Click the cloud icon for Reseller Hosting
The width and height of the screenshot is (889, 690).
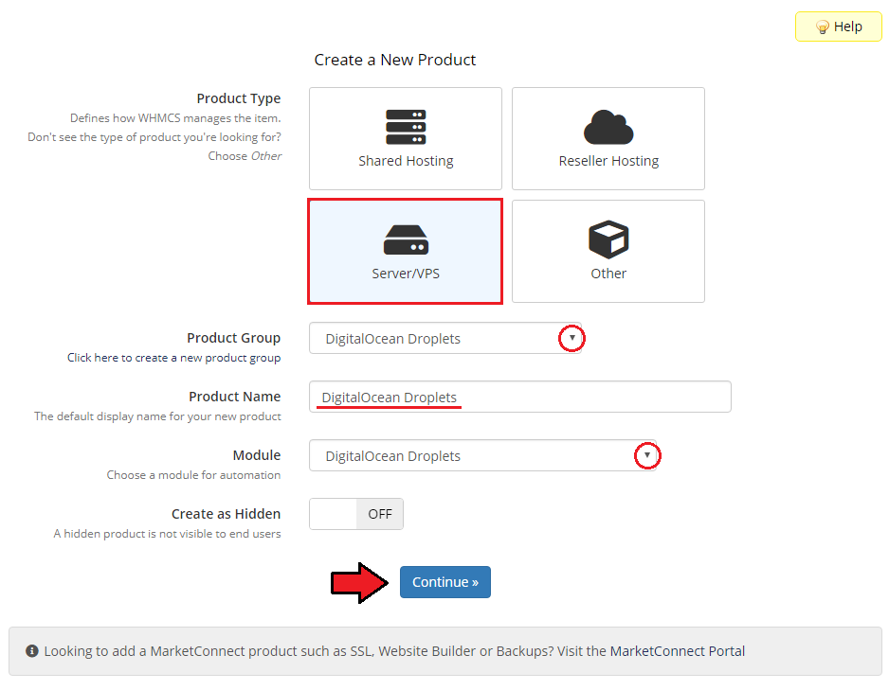pos(608,127)
